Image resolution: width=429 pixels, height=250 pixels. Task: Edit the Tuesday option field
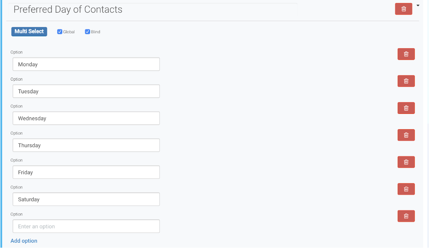(x=86, y=91)
